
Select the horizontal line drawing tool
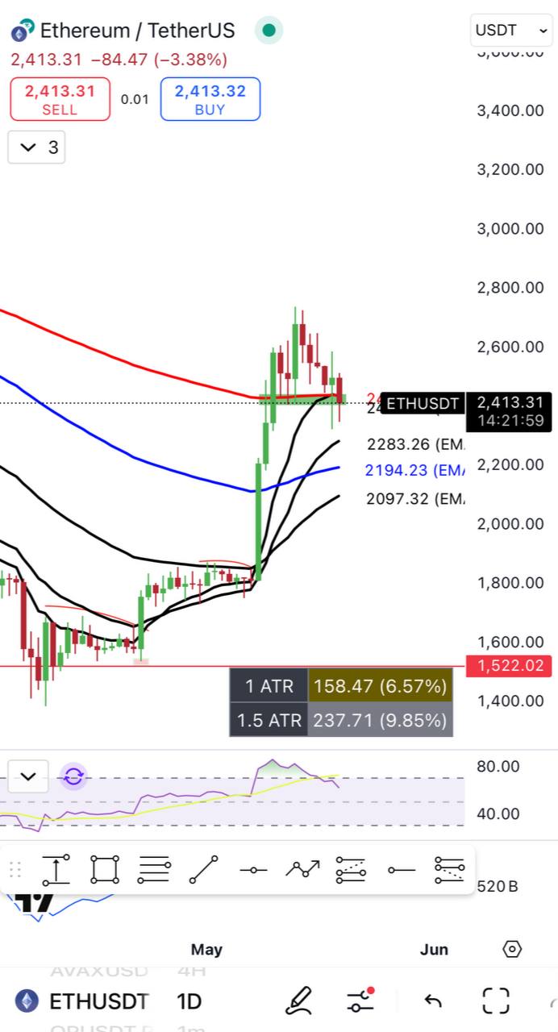coord(253,870)
